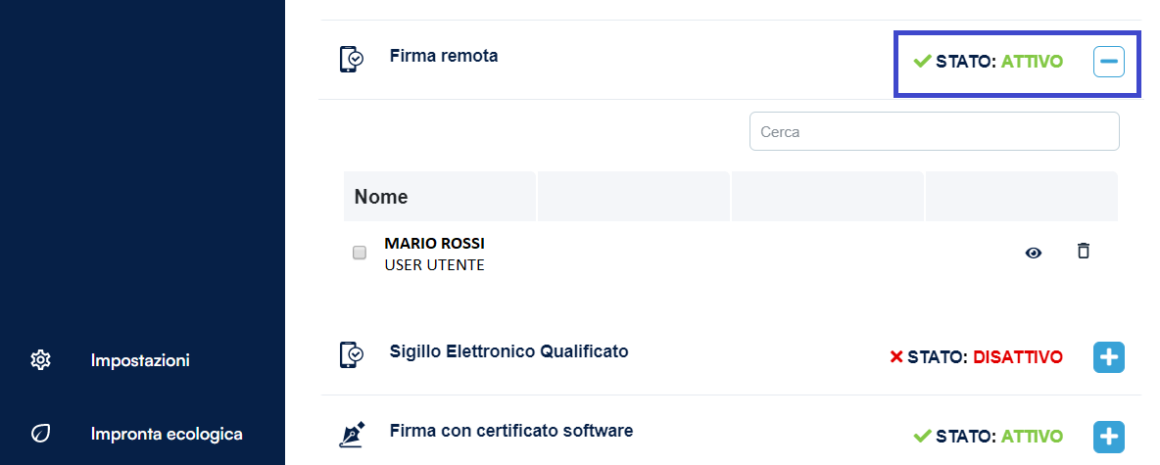Tick the MARIO ROSSI checkbox

tap(360, 253)
